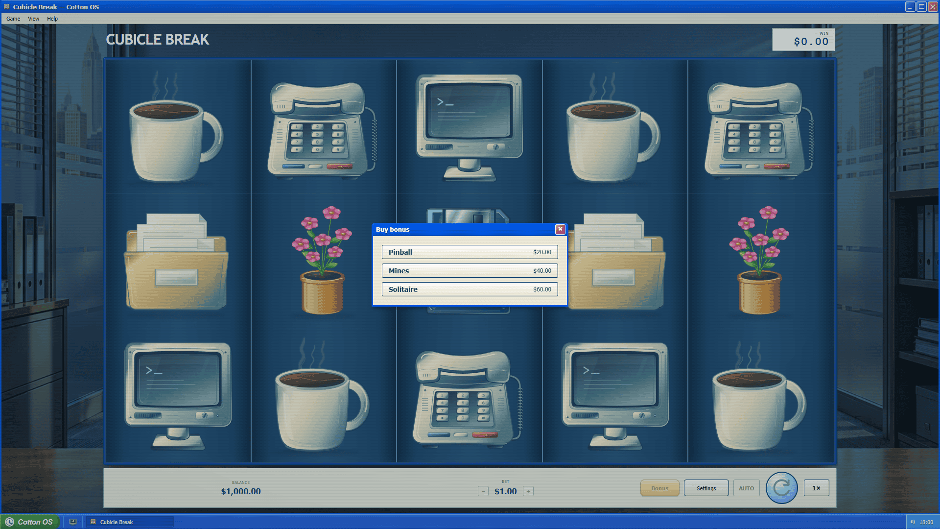This screenshot has width=940, height=529.
Task: Increase the bet with the plus button
Action: (x=528, y=491)
